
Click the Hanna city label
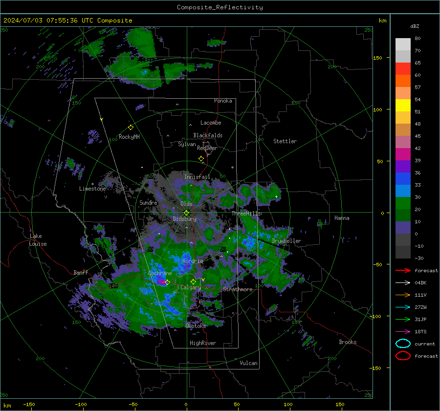342,218
